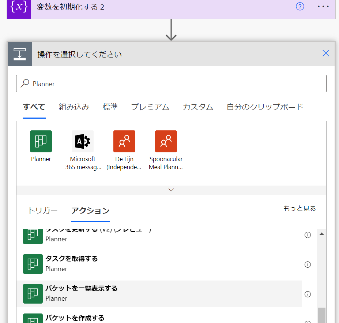Image resolution: width=339 pixels, height=323 pixels.
Task: Focus the Planner search box
Action: (171, 83)
